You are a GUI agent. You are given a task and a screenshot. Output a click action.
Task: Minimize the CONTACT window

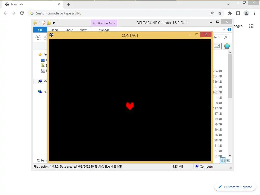(x=190, y=35)
